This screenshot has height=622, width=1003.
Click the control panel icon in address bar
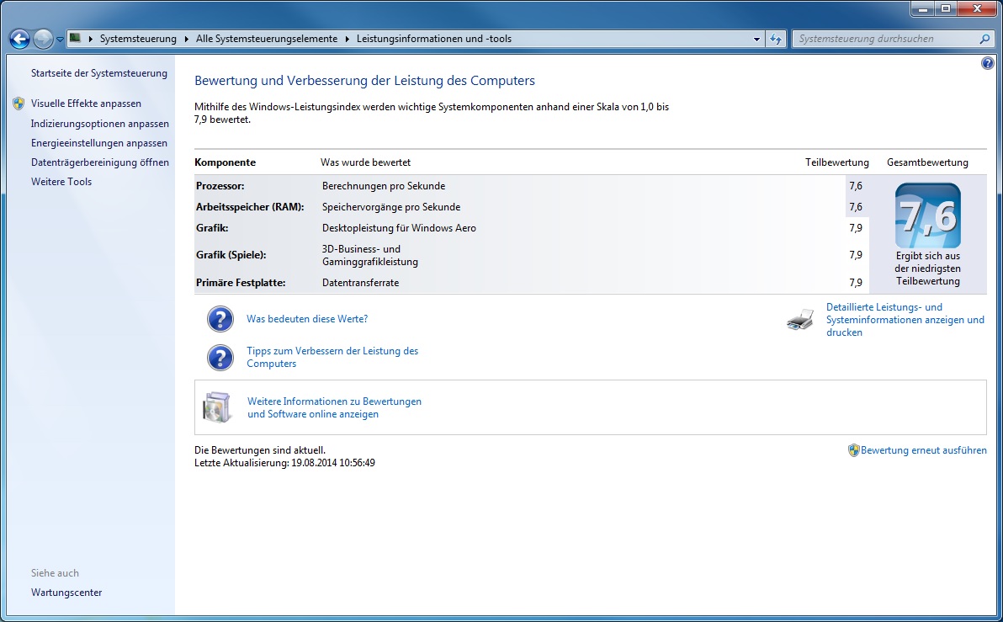tap(76, 39)
